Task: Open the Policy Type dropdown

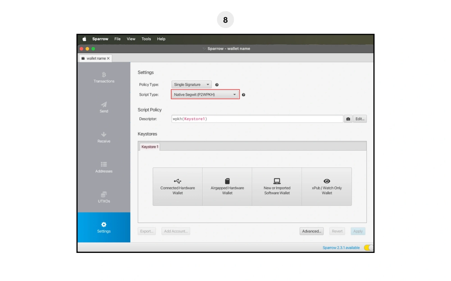Action: (x=192, y=85)
